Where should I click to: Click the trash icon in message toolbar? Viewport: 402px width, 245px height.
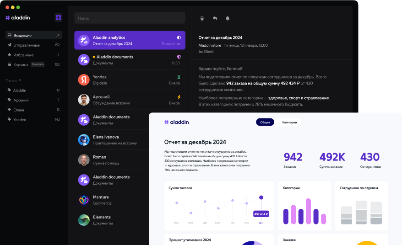pos(202,18)
